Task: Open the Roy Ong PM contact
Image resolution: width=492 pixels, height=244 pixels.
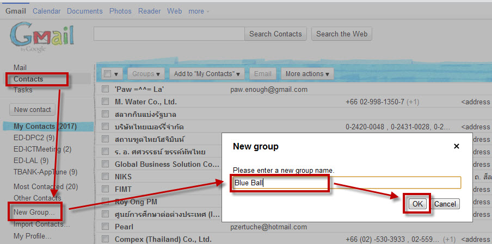Action: pyautogui.click(x=136, y=202)
